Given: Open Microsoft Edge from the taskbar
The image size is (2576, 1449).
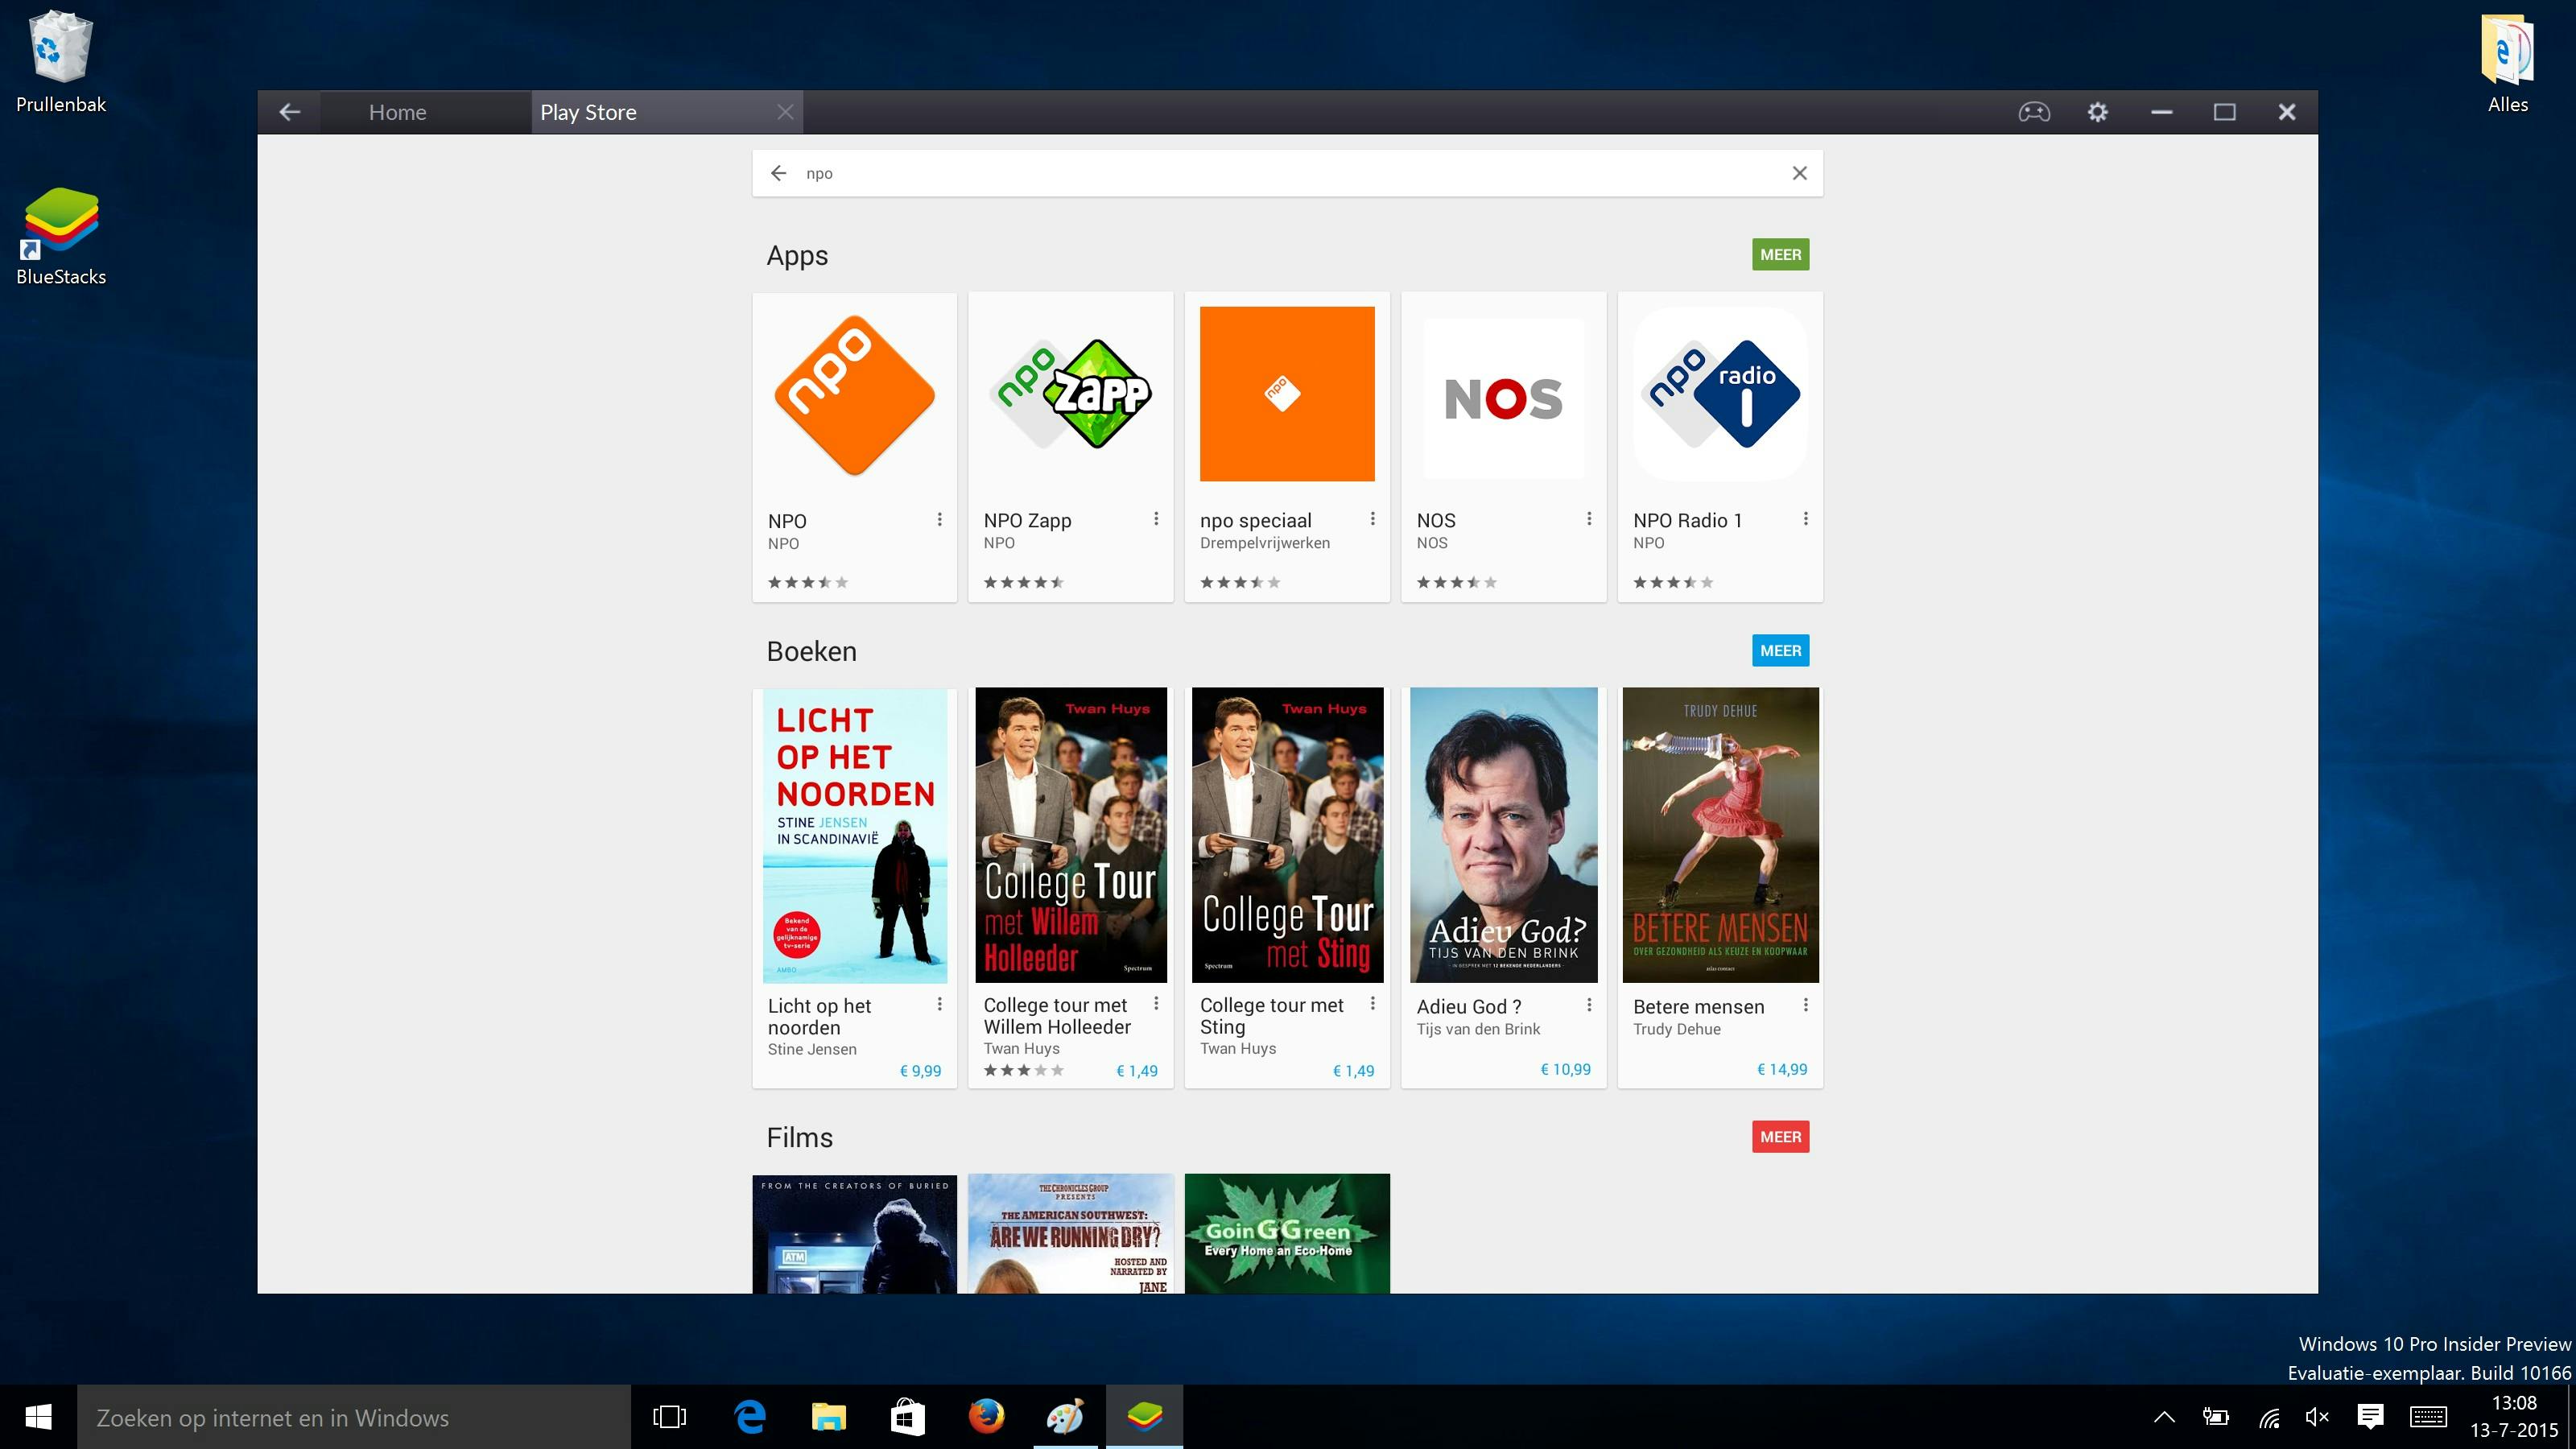Looking at the screenshot, I should click(x=750, y=1417).
